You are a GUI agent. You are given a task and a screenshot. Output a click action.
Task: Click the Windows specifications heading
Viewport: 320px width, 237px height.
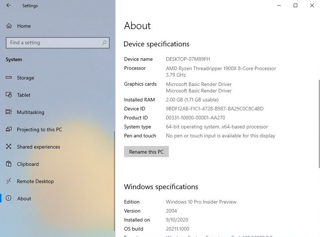(161, 187)
